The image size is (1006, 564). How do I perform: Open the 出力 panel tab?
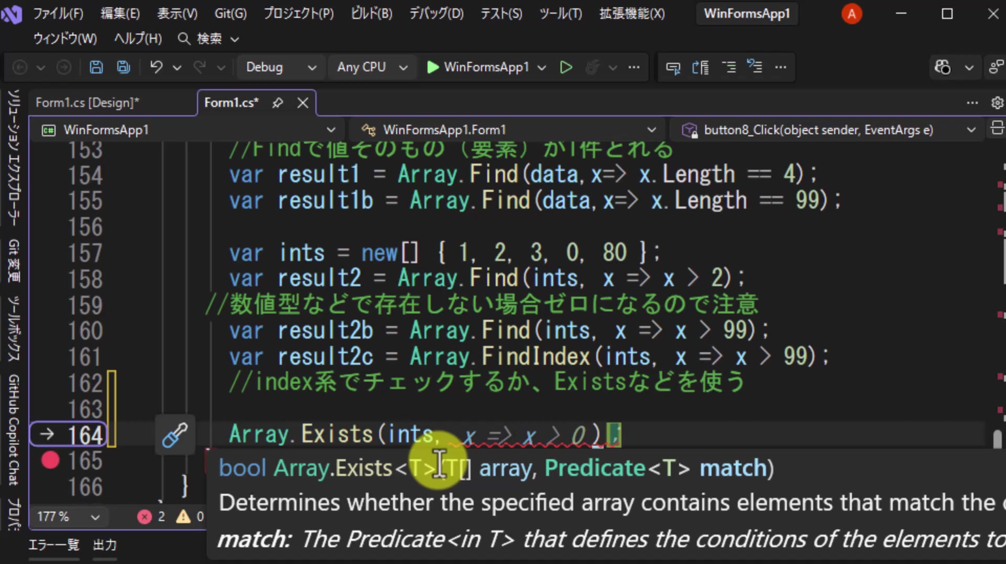105,545
